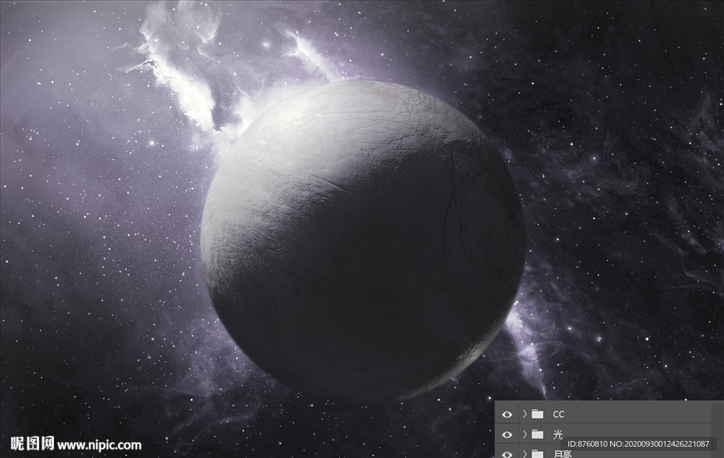This screenshot has width=724, height=458.
Task: Hide the 光 layer group
Action: [506, 435]
